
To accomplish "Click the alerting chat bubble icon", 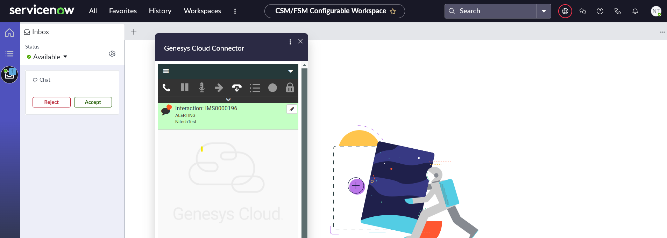I will pos(166,110).
